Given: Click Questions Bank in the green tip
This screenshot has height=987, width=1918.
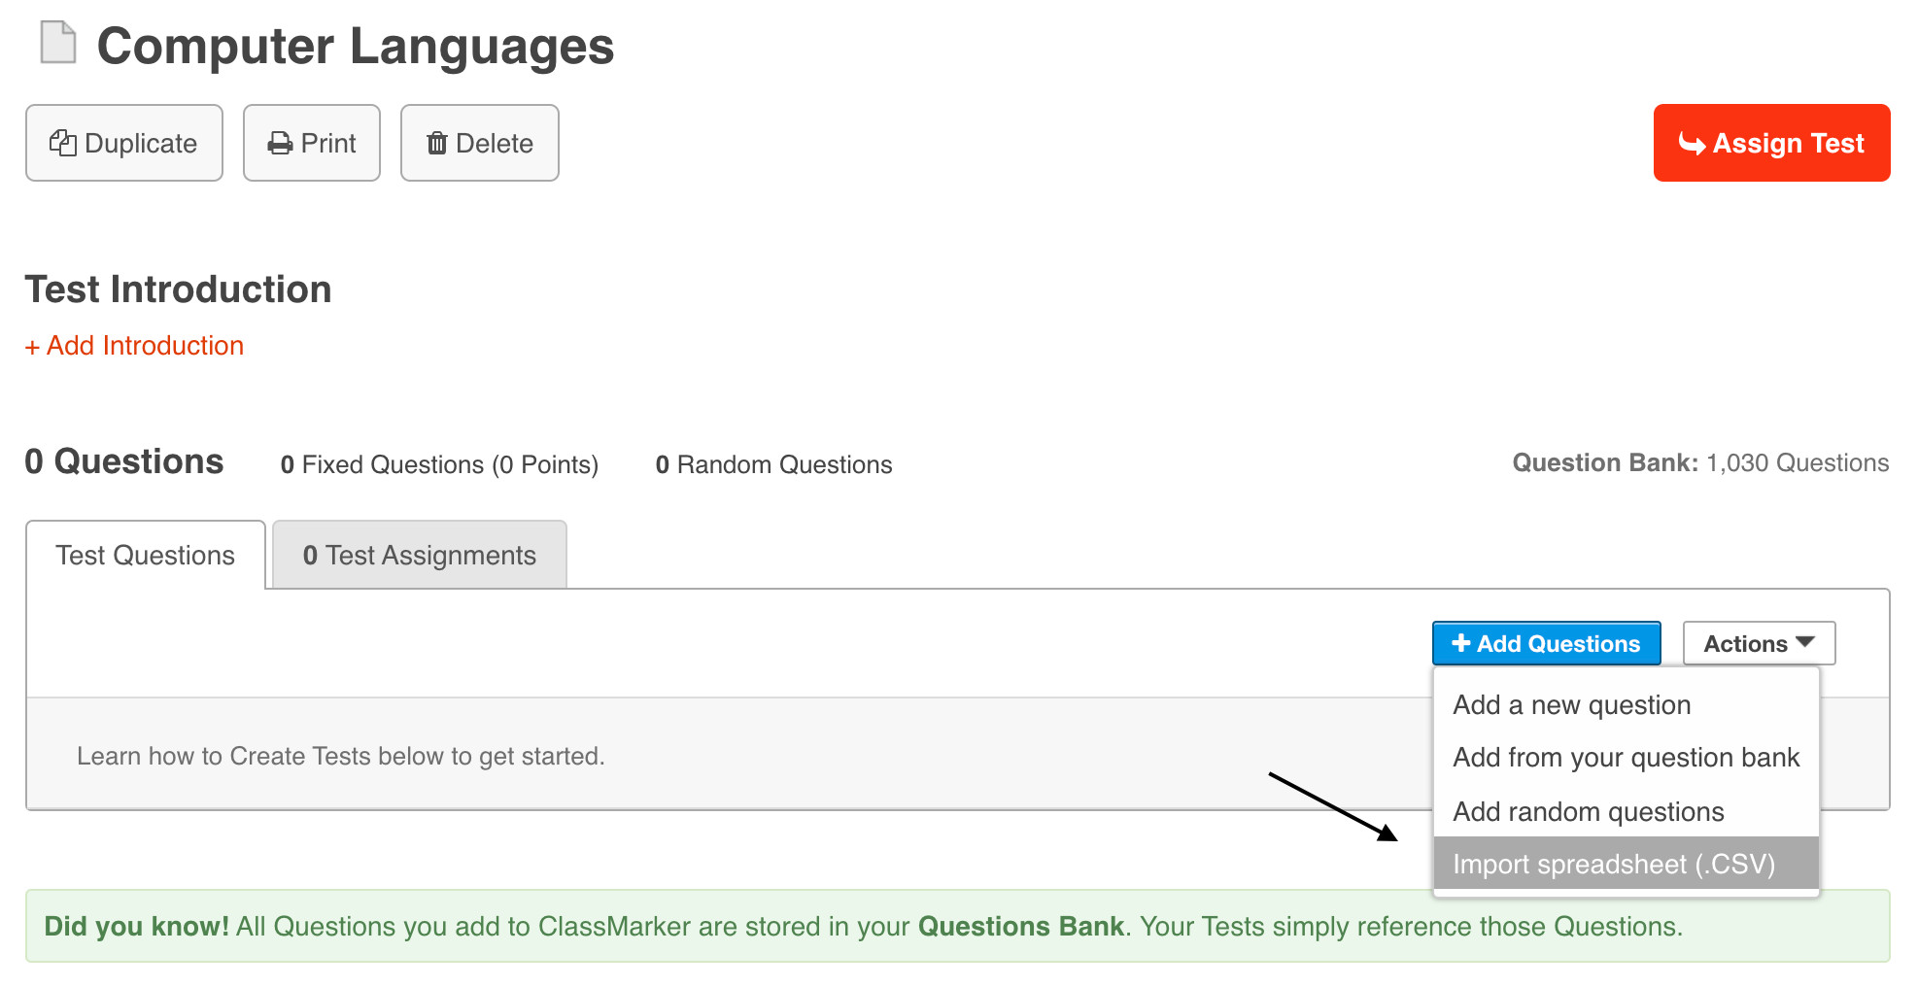Looking at the screenshot, I should tap(1020, 927).
